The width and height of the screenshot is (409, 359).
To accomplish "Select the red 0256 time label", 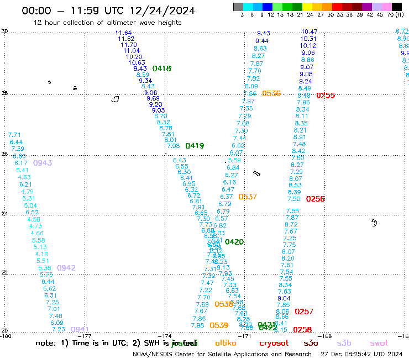I will (x=316, y=199).
